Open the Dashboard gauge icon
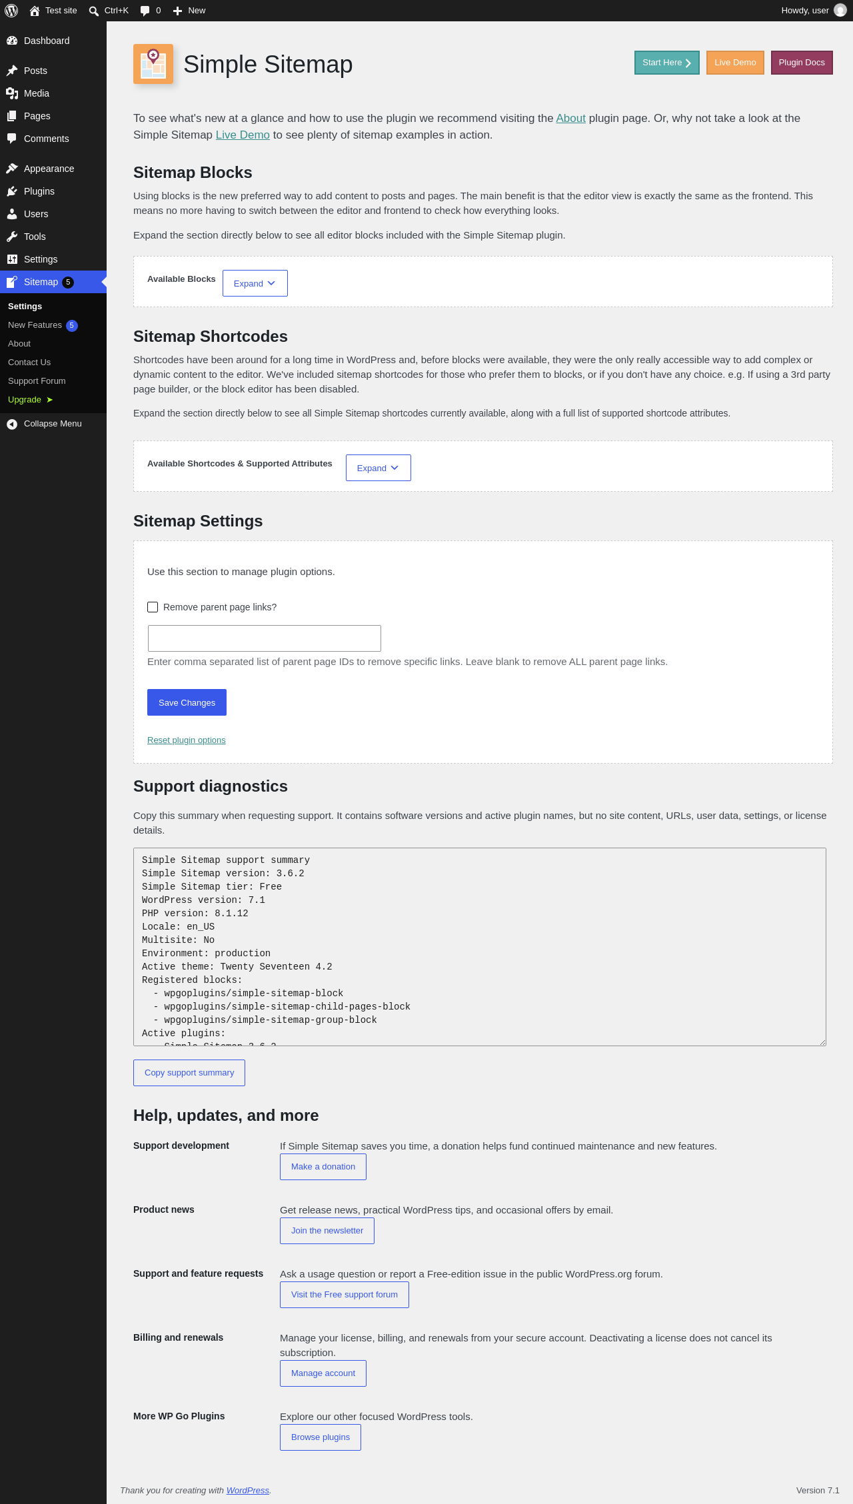The height and width of the screenshot is (1504, 853). 12,41
